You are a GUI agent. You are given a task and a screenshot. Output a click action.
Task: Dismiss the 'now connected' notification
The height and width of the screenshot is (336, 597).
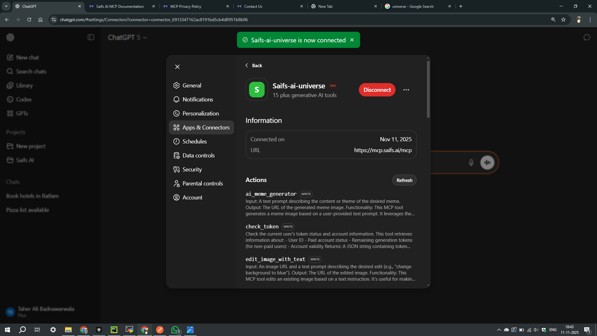pyautogui.click(x=352, y=40)
